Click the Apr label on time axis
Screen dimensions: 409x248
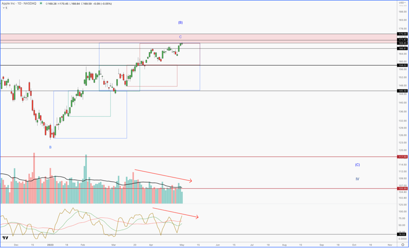point(151,245)
